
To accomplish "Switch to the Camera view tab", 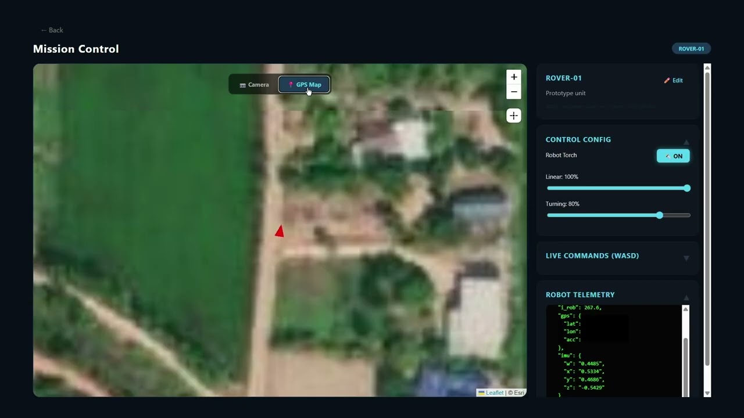I will (254, 85).
